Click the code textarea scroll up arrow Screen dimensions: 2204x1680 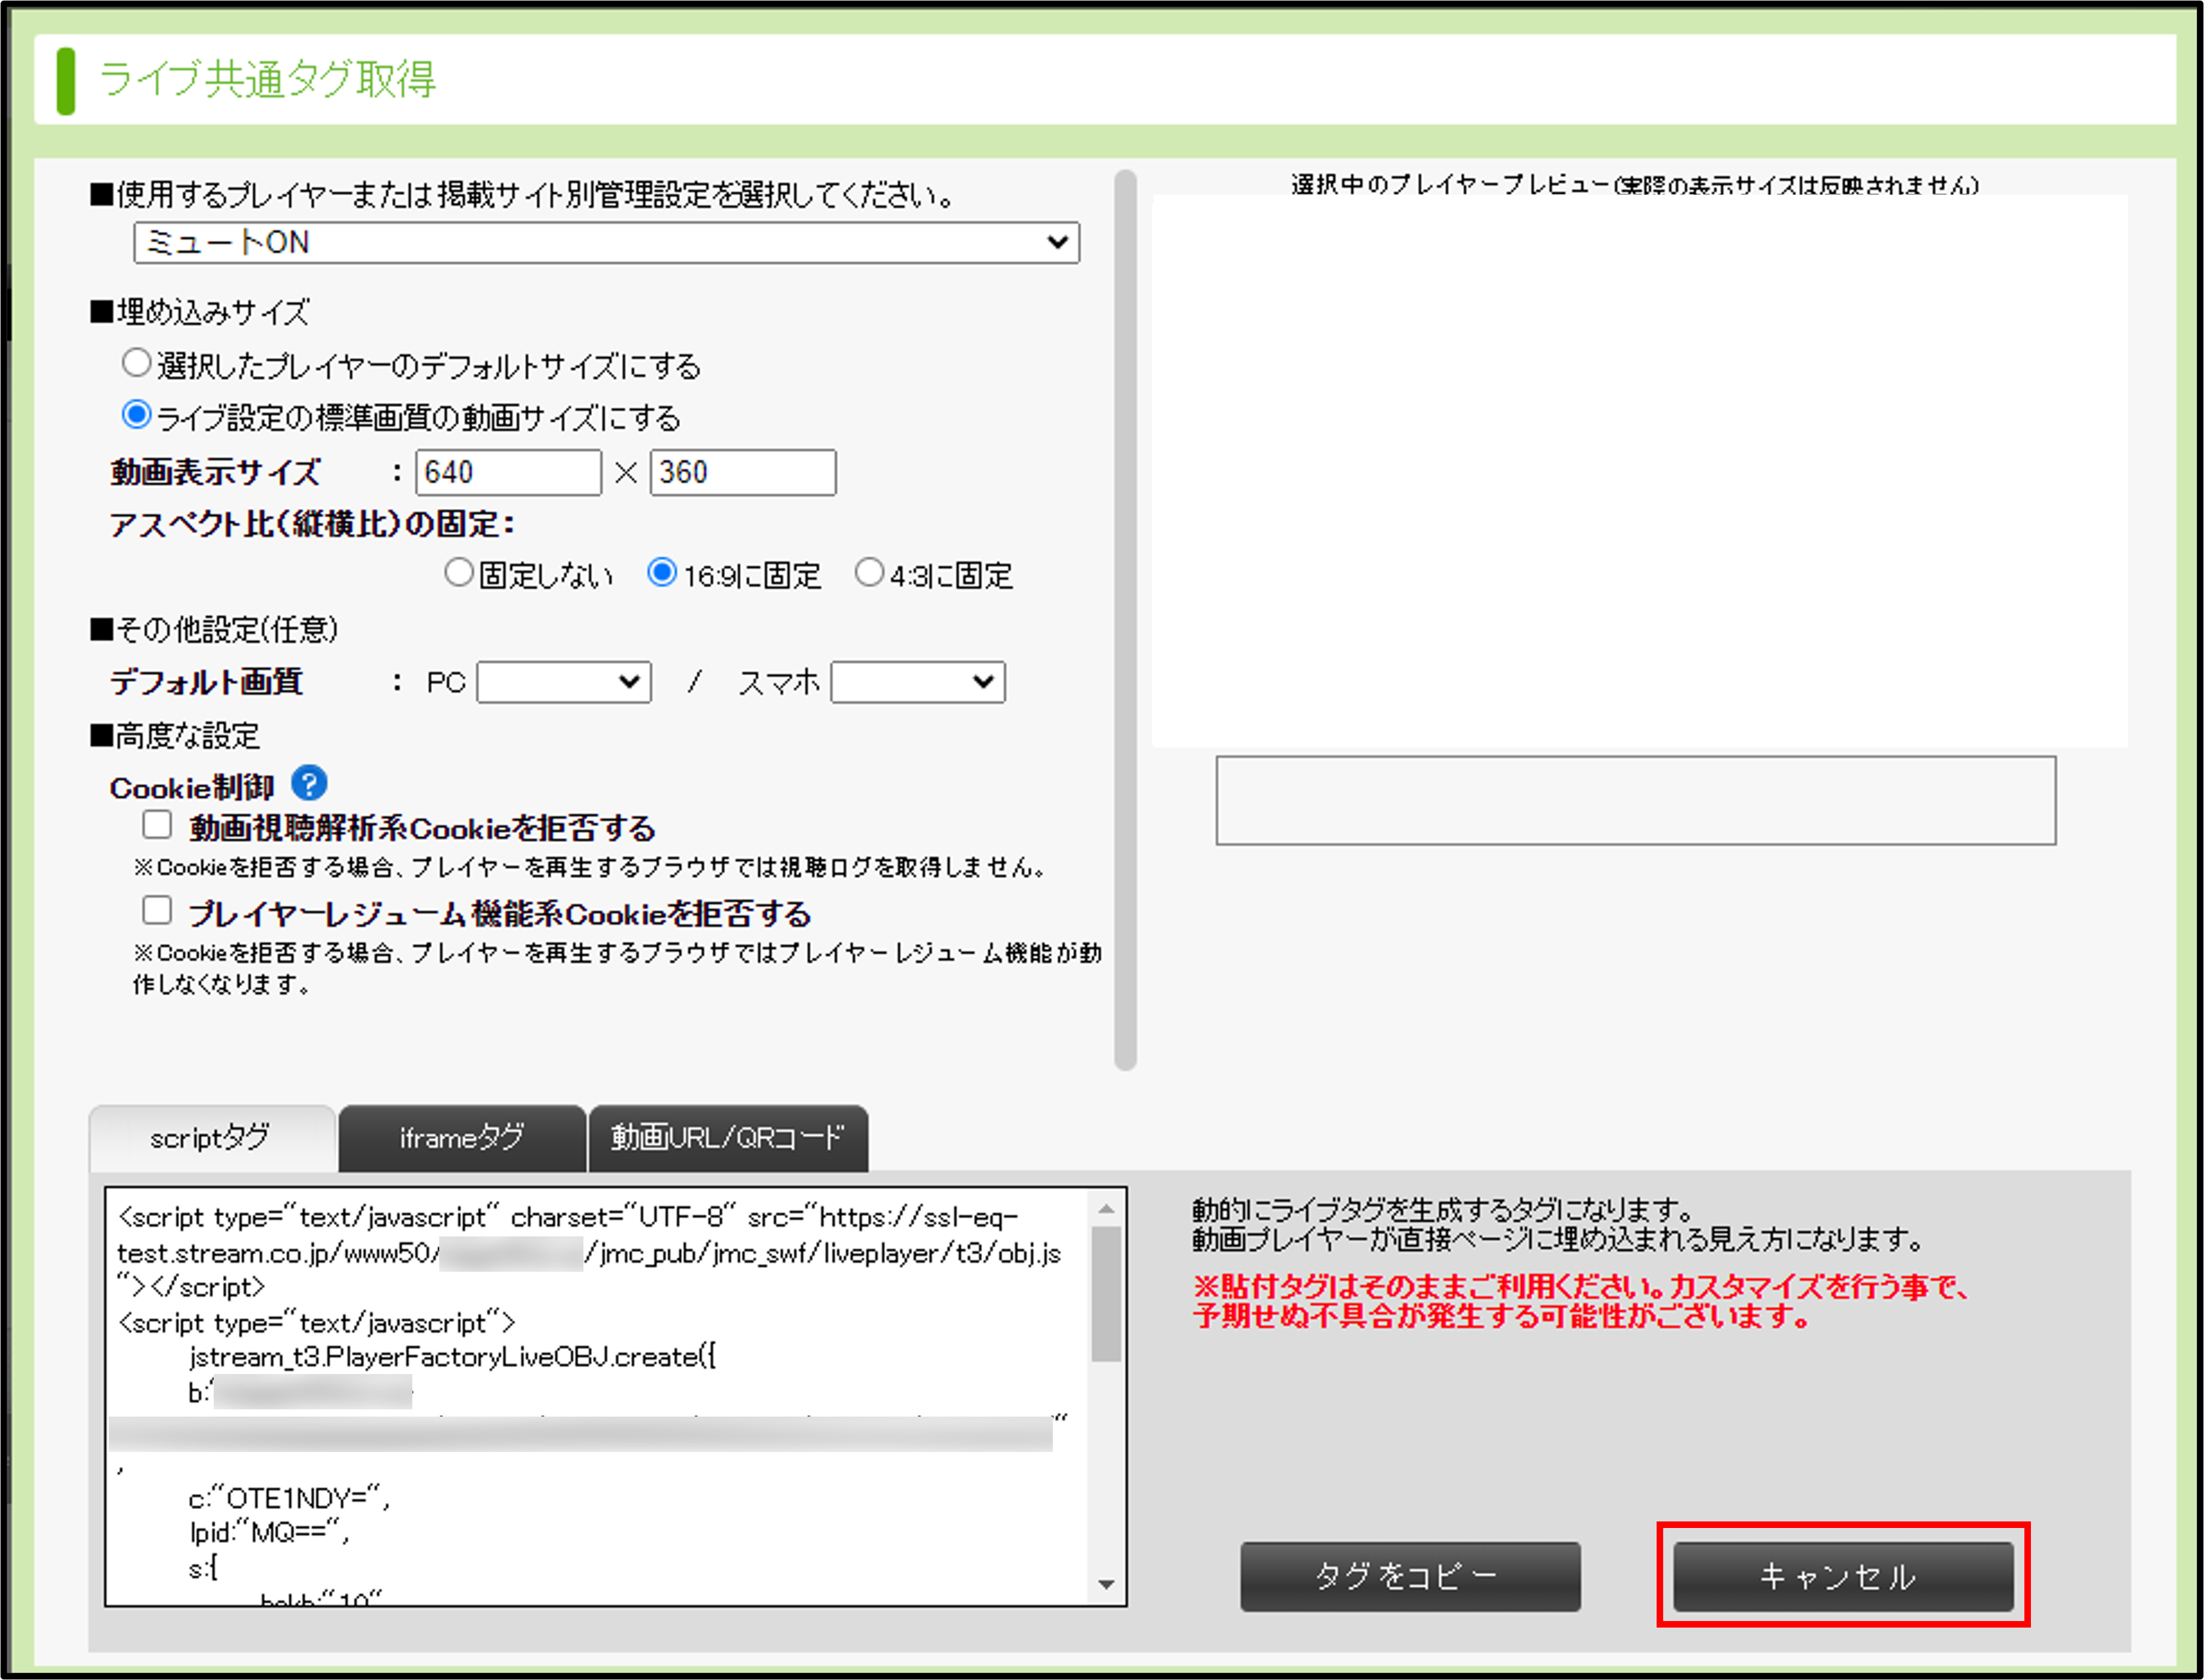[1107, 1209]
